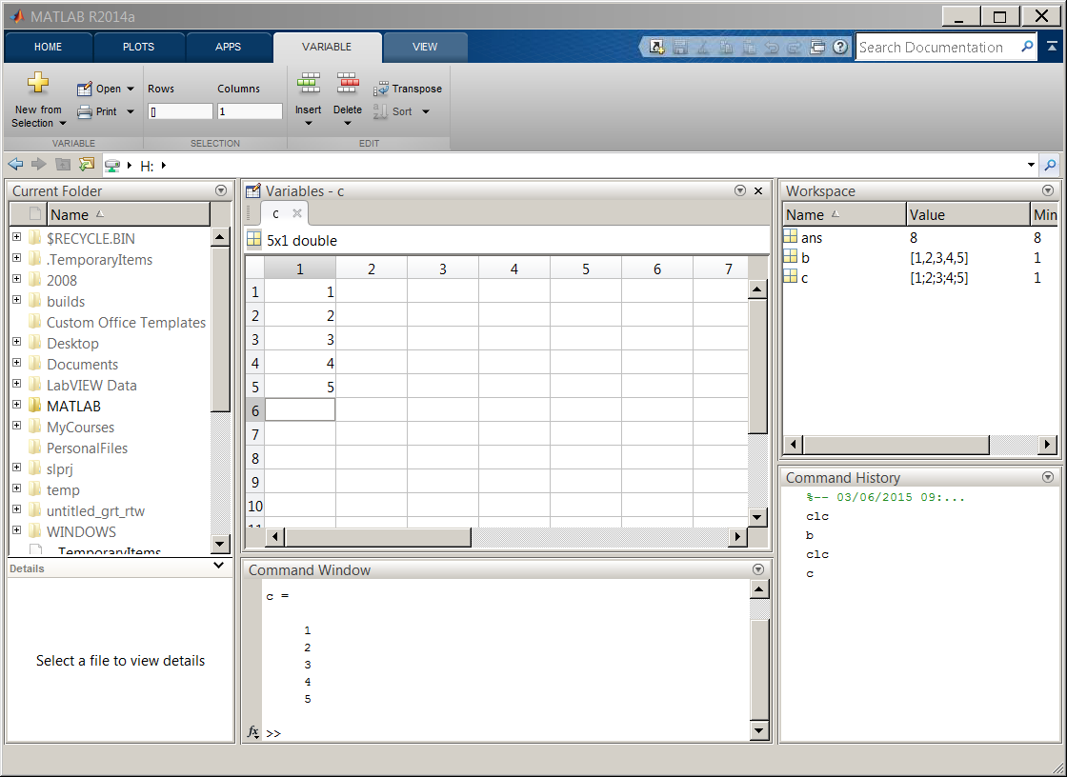Viewport: 1067px width, 777px height.
Task: Open Help with the question mark icon
Action: [x=840, y=47]
